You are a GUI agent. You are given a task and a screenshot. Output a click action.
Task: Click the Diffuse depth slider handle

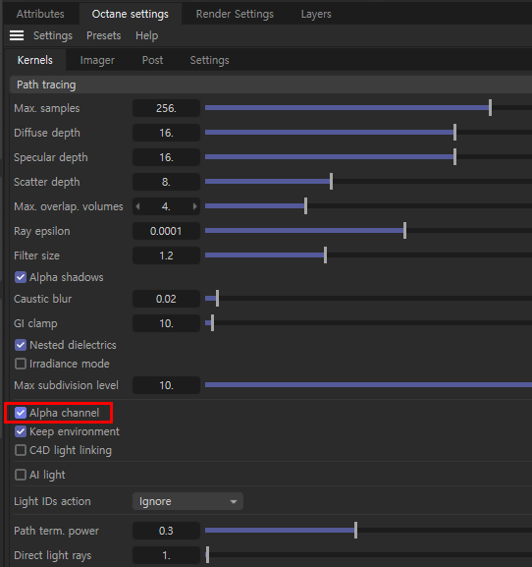pyautogui.click(x=454, y=133)
